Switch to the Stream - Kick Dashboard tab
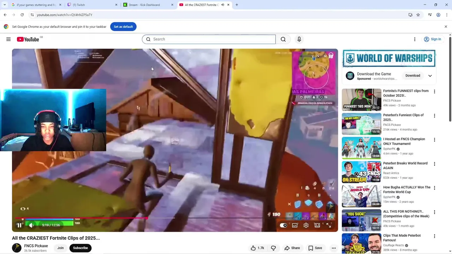This screenshot has width=452, height=254. click(x=148, y=5)
